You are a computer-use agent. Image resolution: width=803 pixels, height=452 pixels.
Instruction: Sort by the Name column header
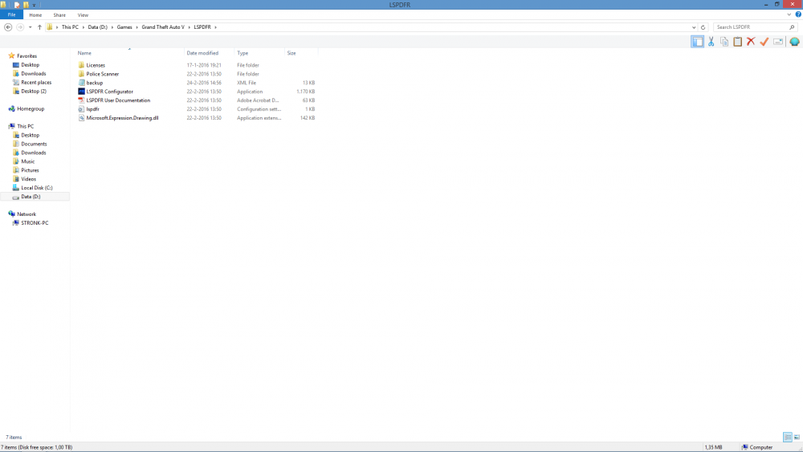coord(84,53)
